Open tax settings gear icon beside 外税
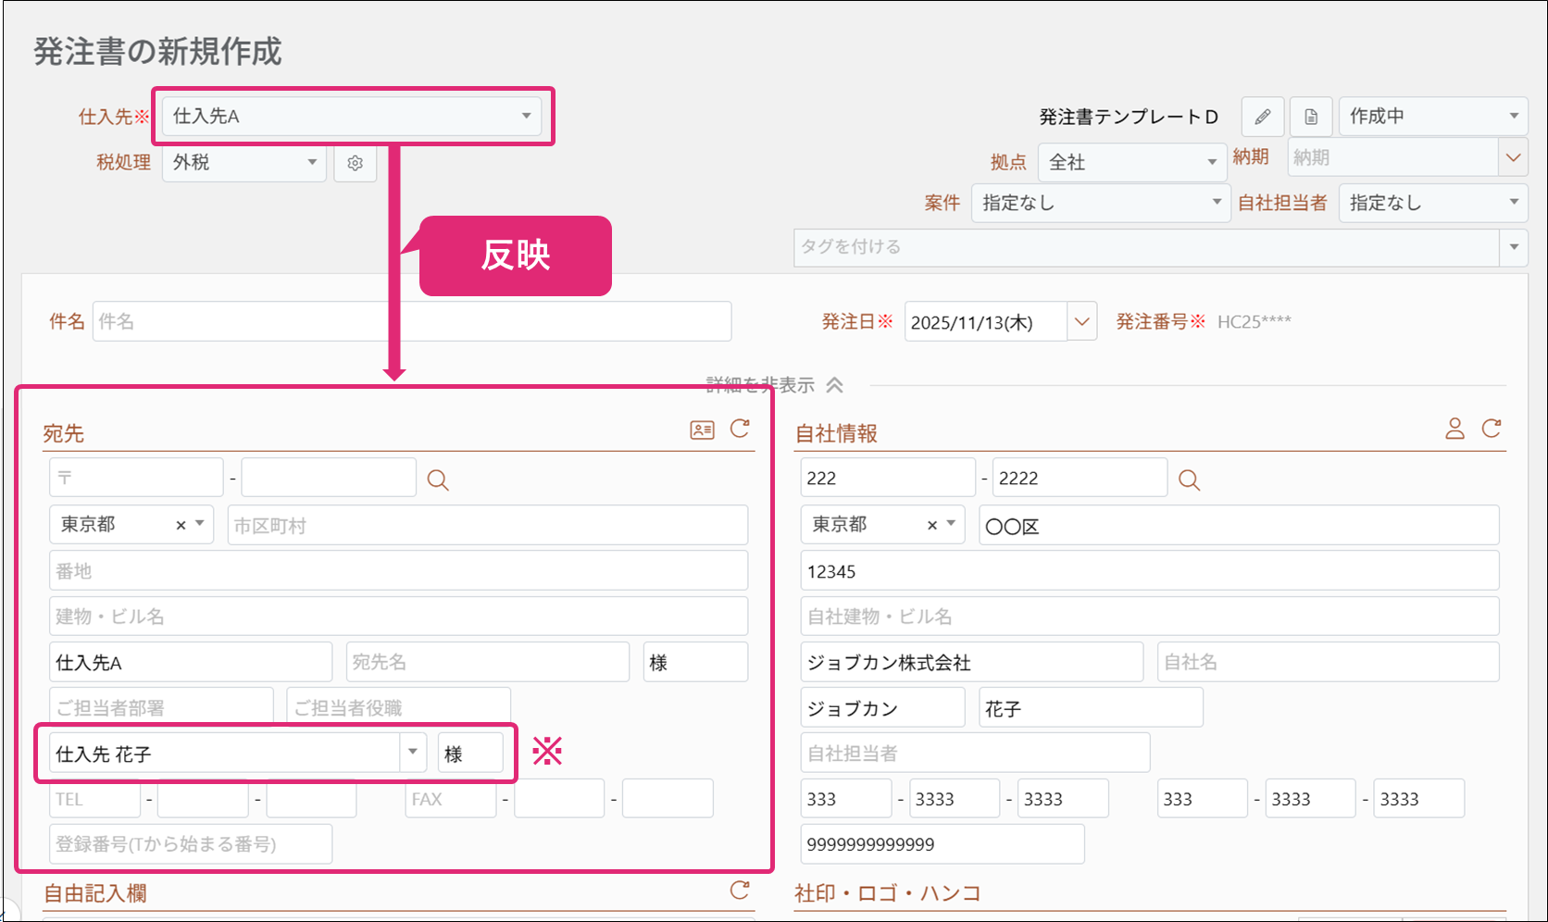 (x=355, y=163)
